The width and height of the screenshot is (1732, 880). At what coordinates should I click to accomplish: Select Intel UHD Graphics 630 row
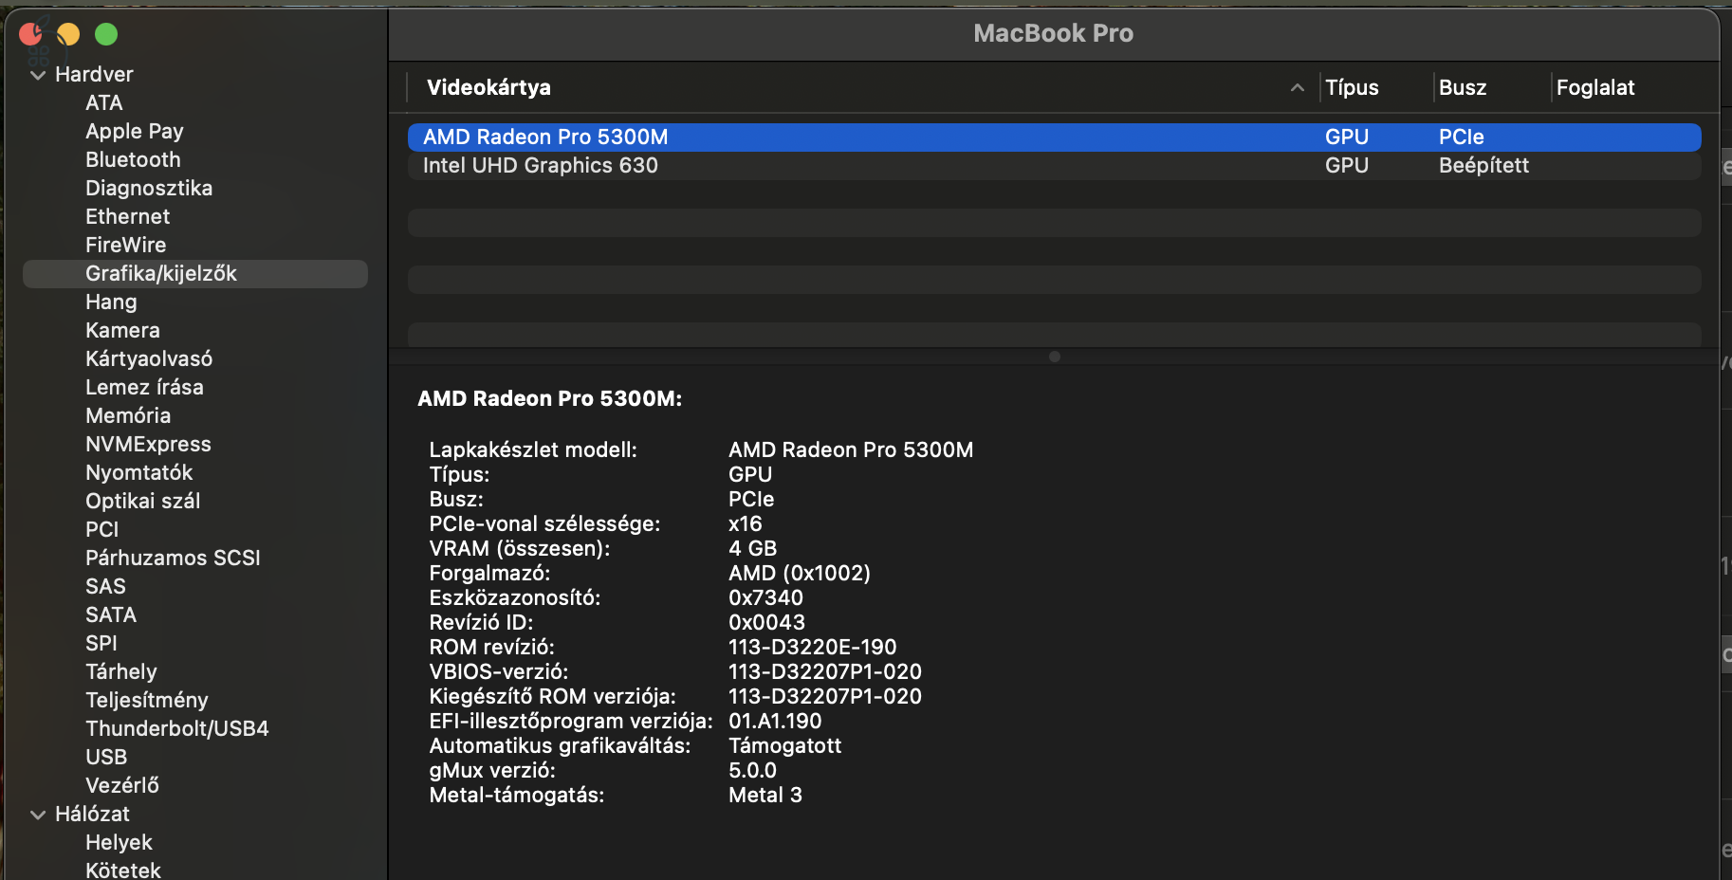click(x=1054, y=166)
